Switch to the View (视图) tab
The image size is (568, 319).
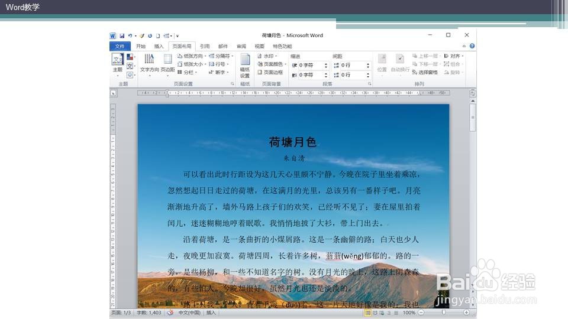259,46
